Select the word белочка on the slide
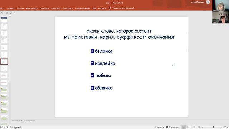Image resolution: width=229 pixels, height=129 pixels. click(x=104, y=51)
